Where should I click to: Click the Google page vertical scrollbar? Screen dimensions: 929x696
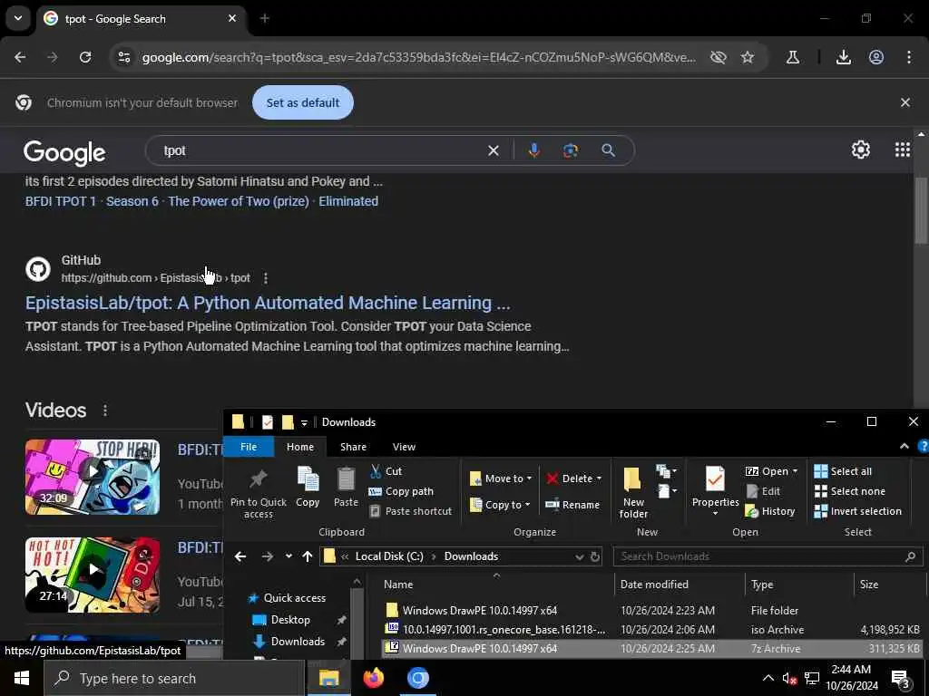(921, 210)
